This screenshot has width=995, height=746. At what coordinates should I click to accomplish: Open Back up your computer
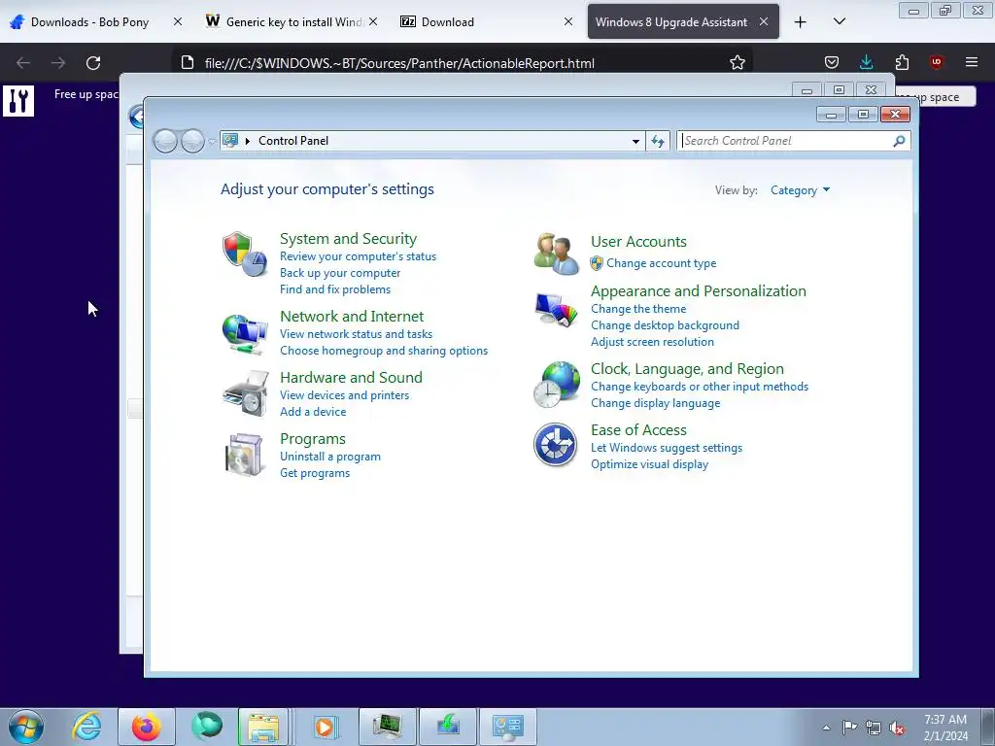coord(340,273)
